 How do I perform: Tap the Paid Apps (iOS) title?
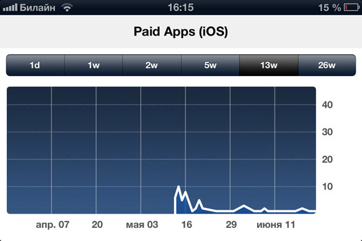tap(181, 31)
